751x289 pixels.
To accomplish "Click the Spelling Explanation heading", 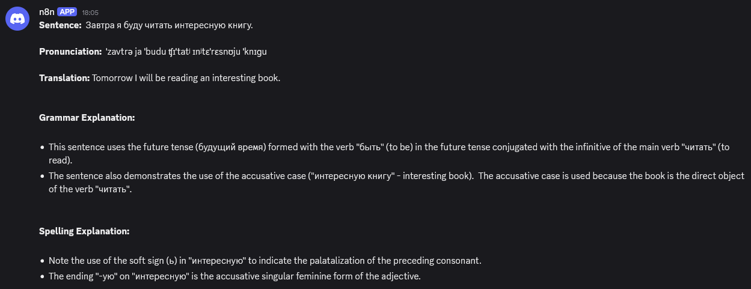I will [84, 231].
